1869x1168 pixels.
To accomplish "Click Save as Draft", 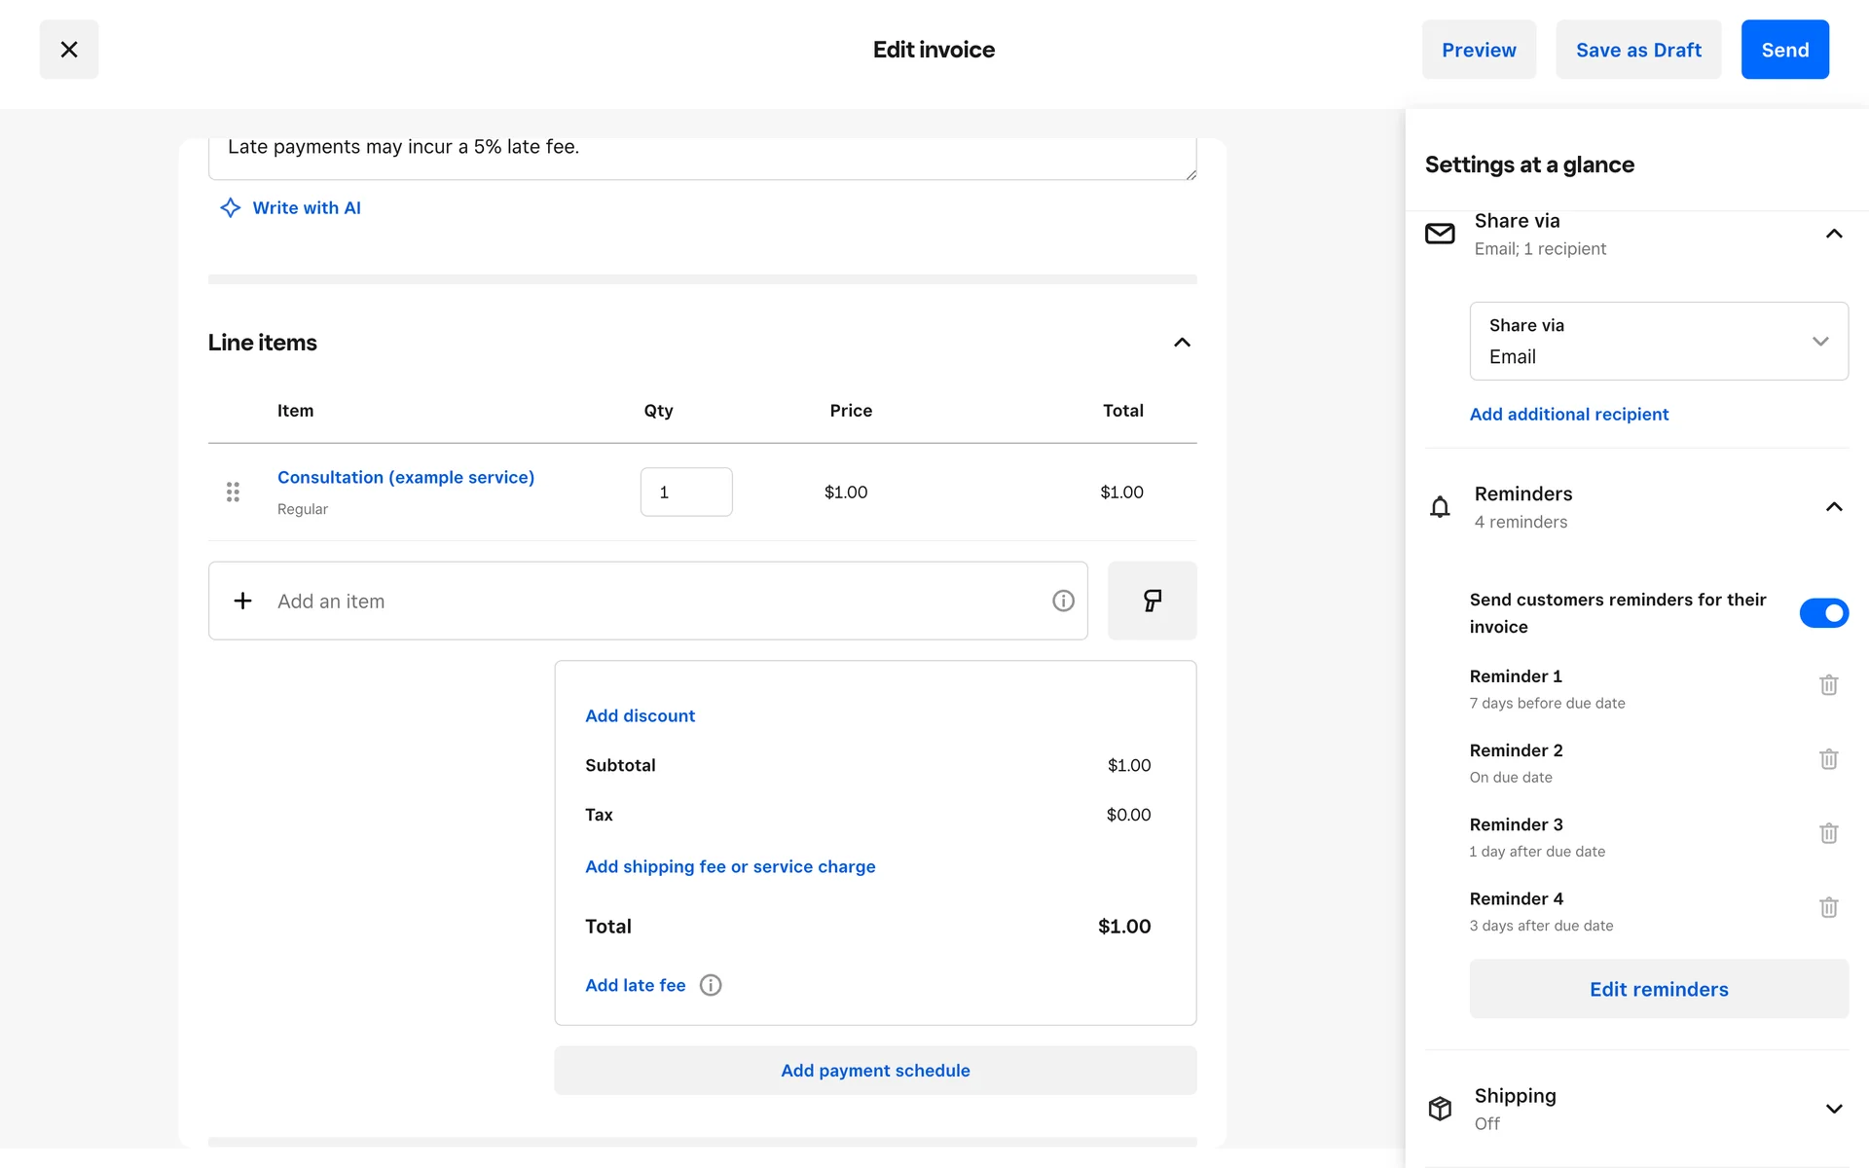I will pyautogui.click(x=1638, y=50).
